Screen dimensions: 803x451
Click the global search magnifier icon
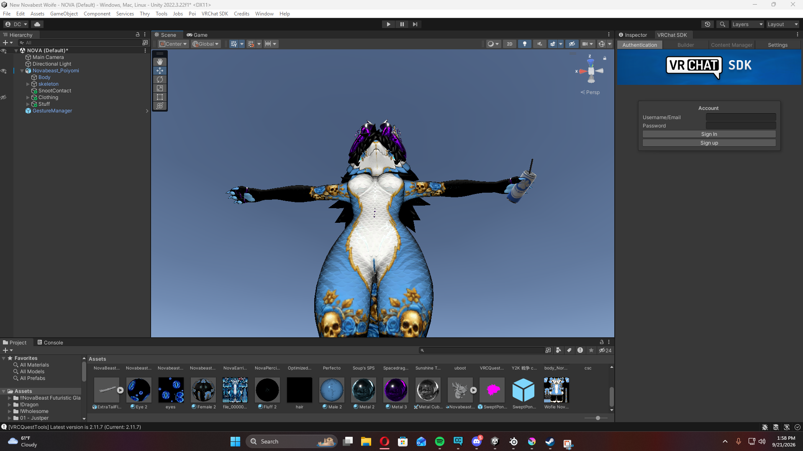[x=722, y=24]
